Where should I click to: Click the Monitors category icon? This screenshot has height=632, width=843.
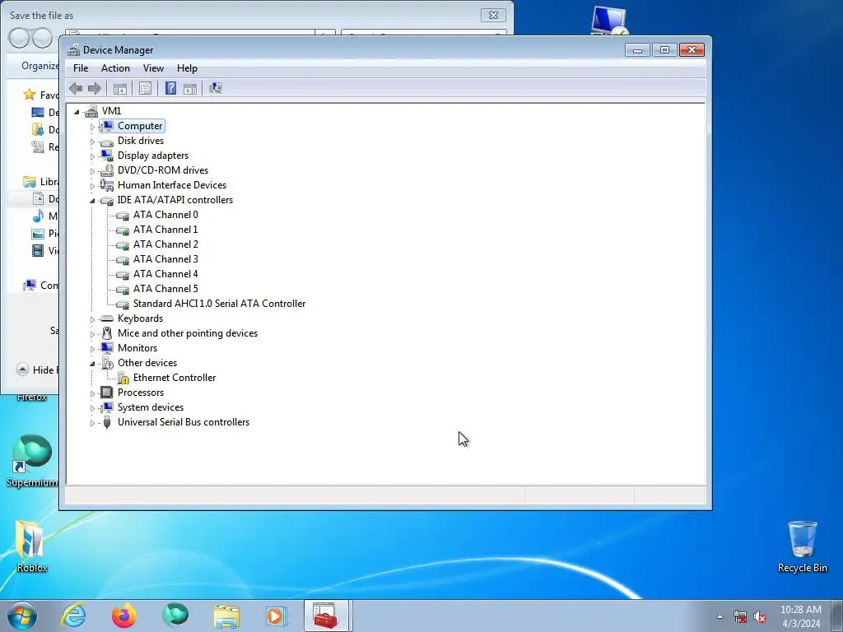pos(107,348)
